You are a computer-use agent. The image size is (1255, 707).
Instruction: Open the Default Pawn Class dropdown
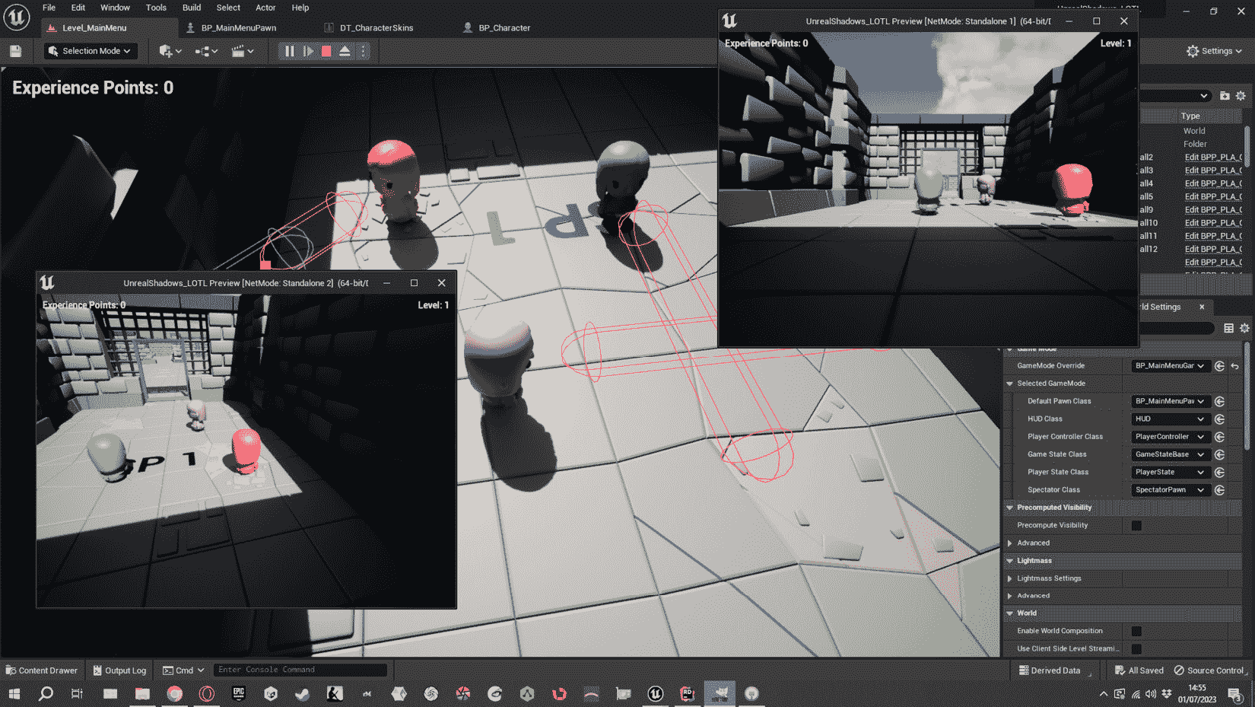point(1170,401)
